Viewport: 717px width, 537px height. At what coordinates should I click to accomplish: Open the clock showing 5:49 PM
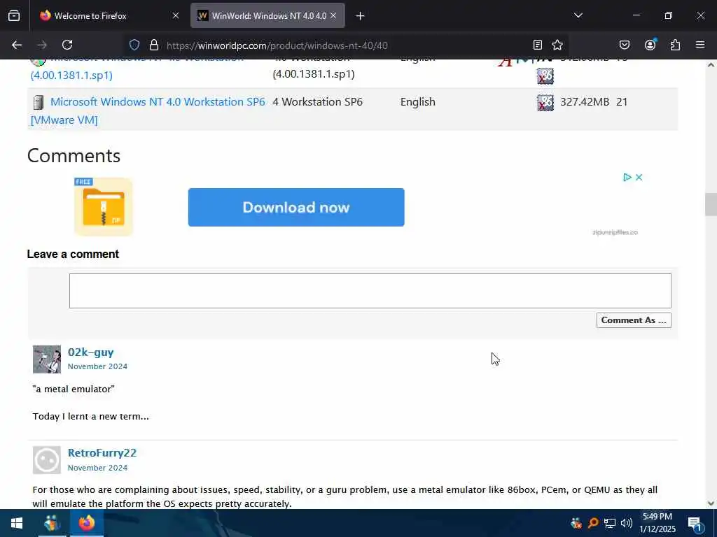tap(657, 523)
